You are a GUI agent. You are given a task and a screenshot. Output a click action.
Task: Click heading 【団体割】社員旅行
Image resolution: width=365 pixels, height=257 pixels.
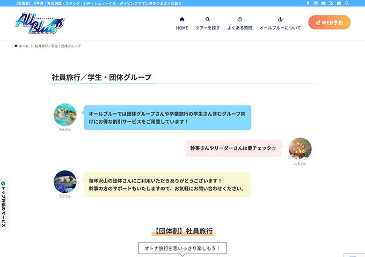click(x=182, y=231)
